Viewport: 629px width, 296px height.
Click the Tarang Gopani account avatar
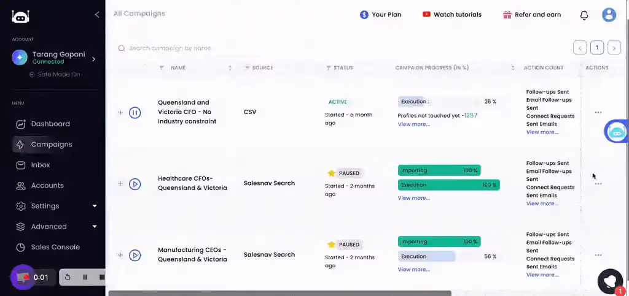(x=20, y=58)
